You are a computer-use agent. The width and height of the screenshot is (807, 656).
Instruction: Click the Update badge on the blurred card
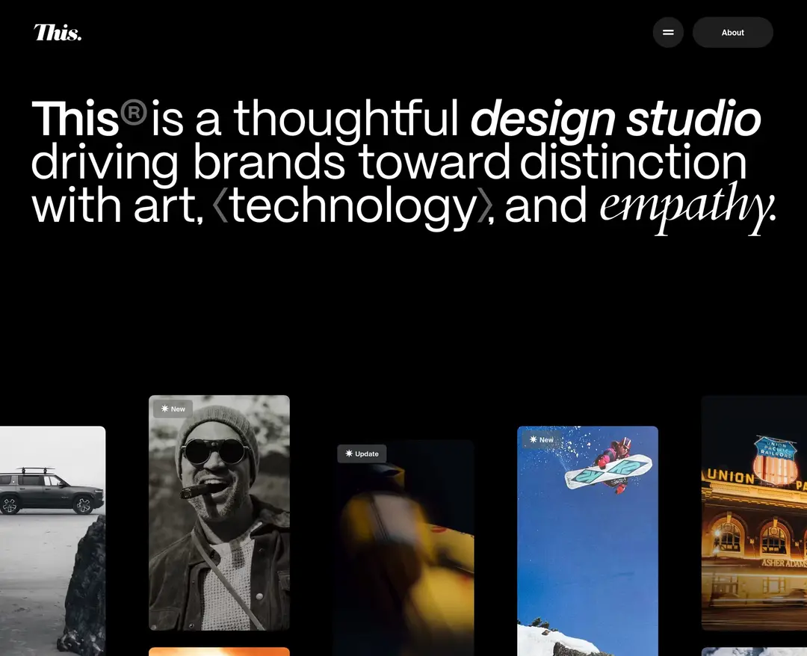point(362,454)
